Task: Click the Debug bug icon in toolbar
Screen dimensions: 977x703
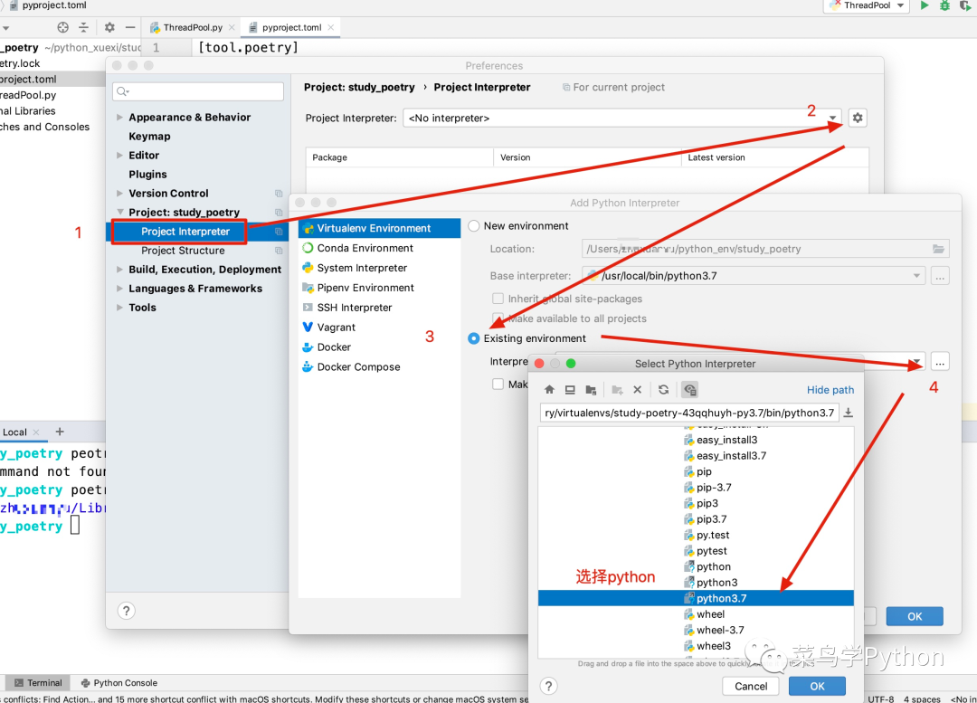Action: 944,5
